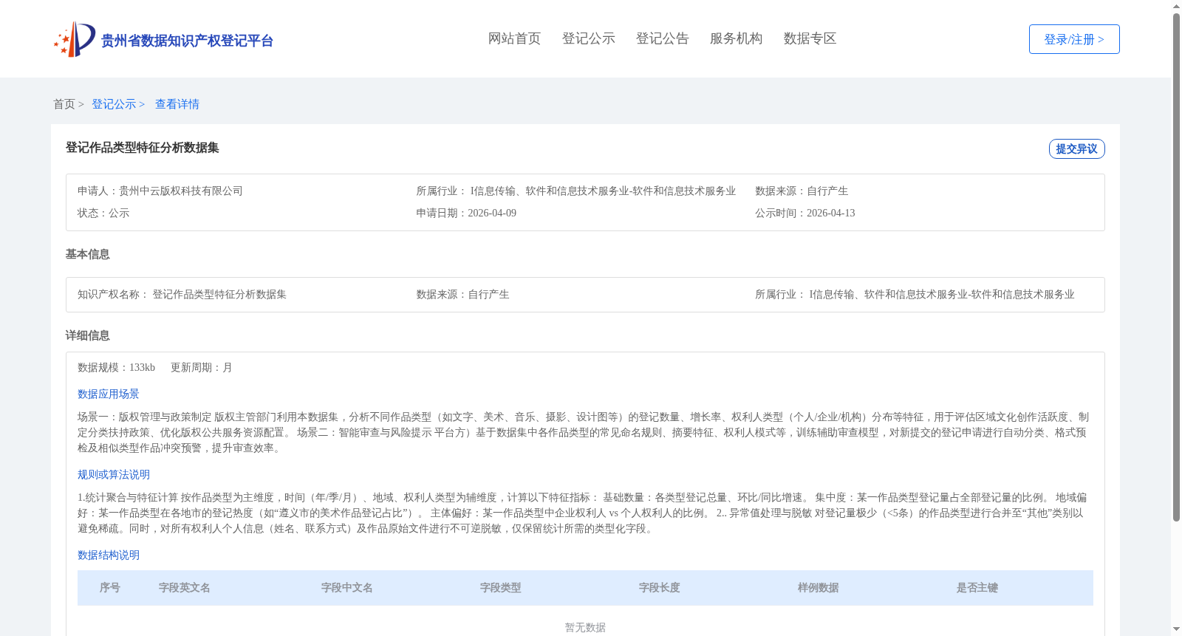The height and width of the screenshot is (636, 1182).
Task: Click 字段类型 column header
Action: [x=501, y=587]
